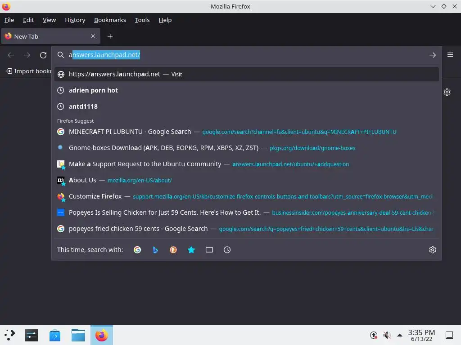Open System Settings from the taskbar
Screen dimensions: 461x345
[x=32, y=335]
